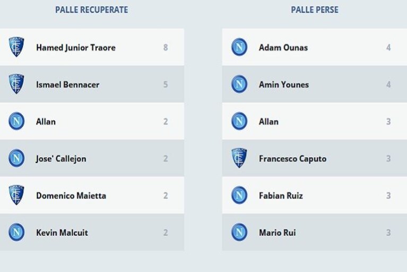This screenshot has height=272, width=407.
Task: Click Allan in Palle Perse list
Action: (x=269, y=122)
